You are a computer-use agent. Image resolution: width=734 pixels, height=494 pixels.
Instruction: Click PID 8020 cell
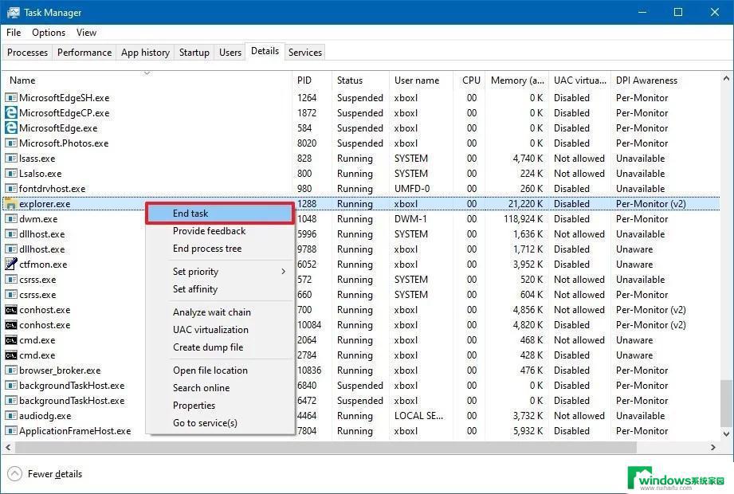point(307,143)
